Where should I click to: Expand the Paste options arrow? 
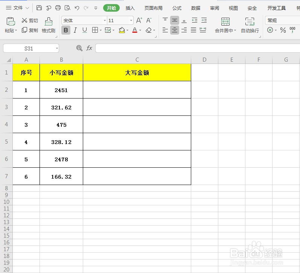point(16,30)
